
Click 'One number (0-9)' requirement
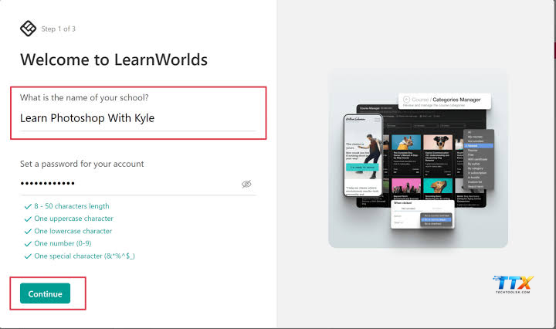pos(58,243)
